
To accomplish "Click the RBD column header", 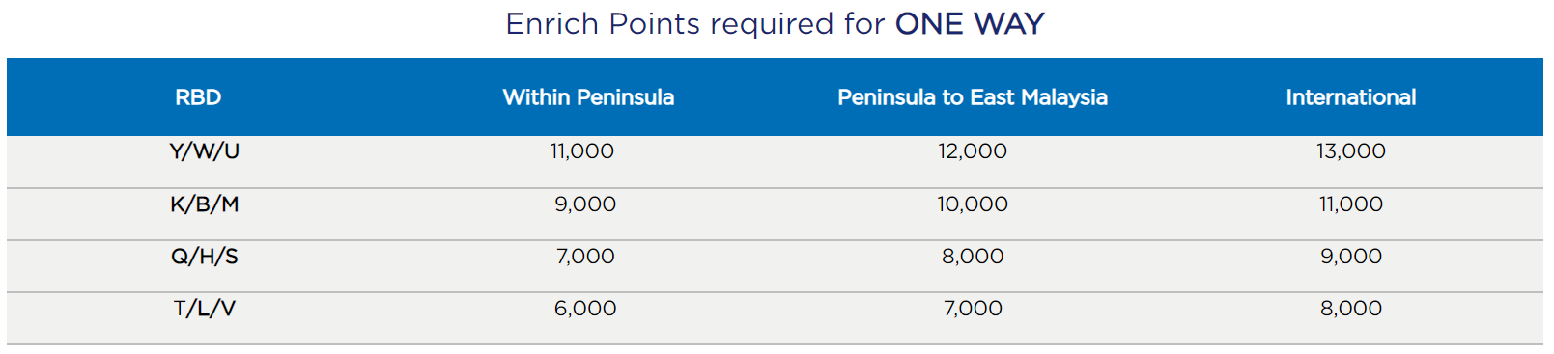I will point(198,97).
